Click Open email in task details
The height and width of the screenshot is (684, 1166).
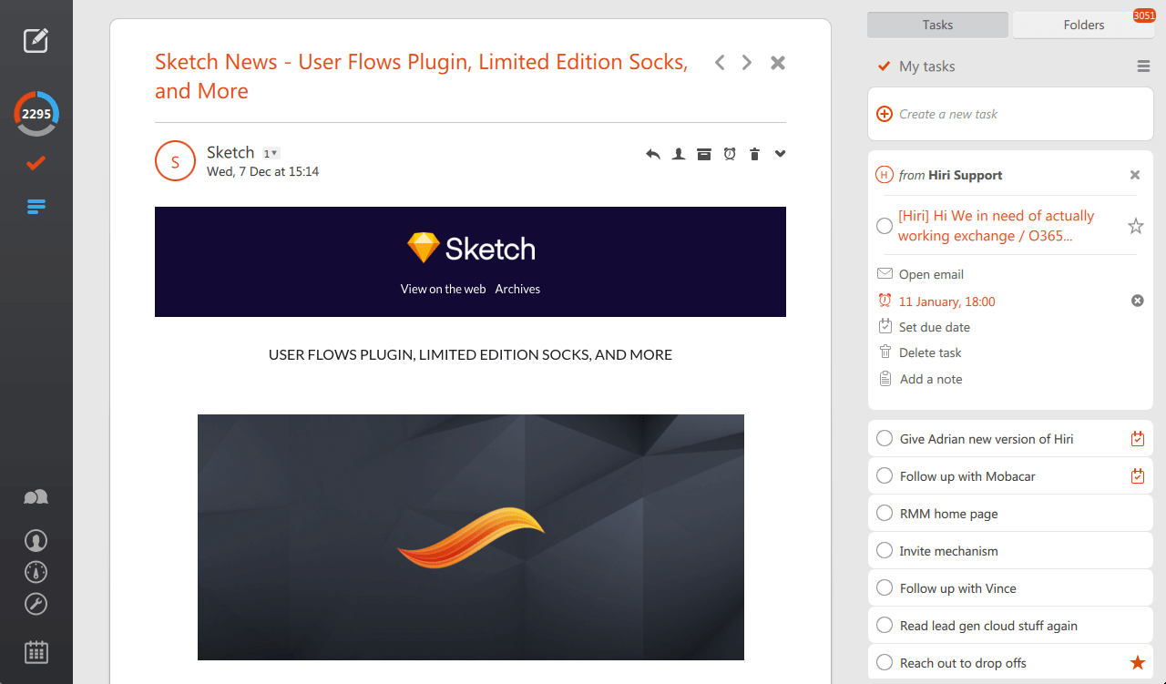coord(931,274)
